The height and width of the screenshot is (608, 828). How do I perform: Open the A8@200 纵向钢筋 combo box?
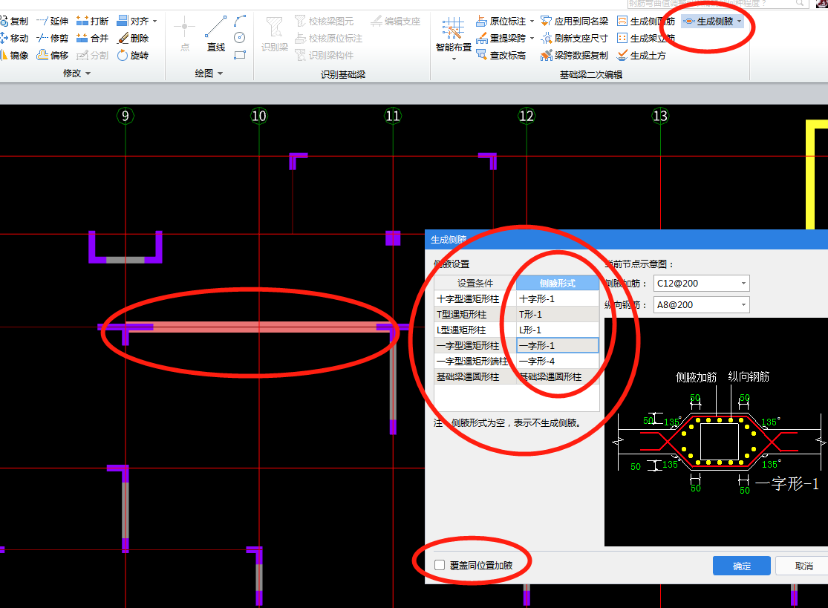coord(701,304)
